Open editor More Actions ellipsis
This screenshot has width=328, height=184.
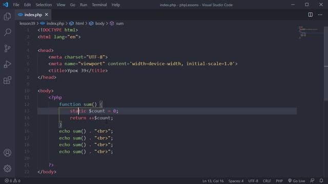(x=320, y=15)
